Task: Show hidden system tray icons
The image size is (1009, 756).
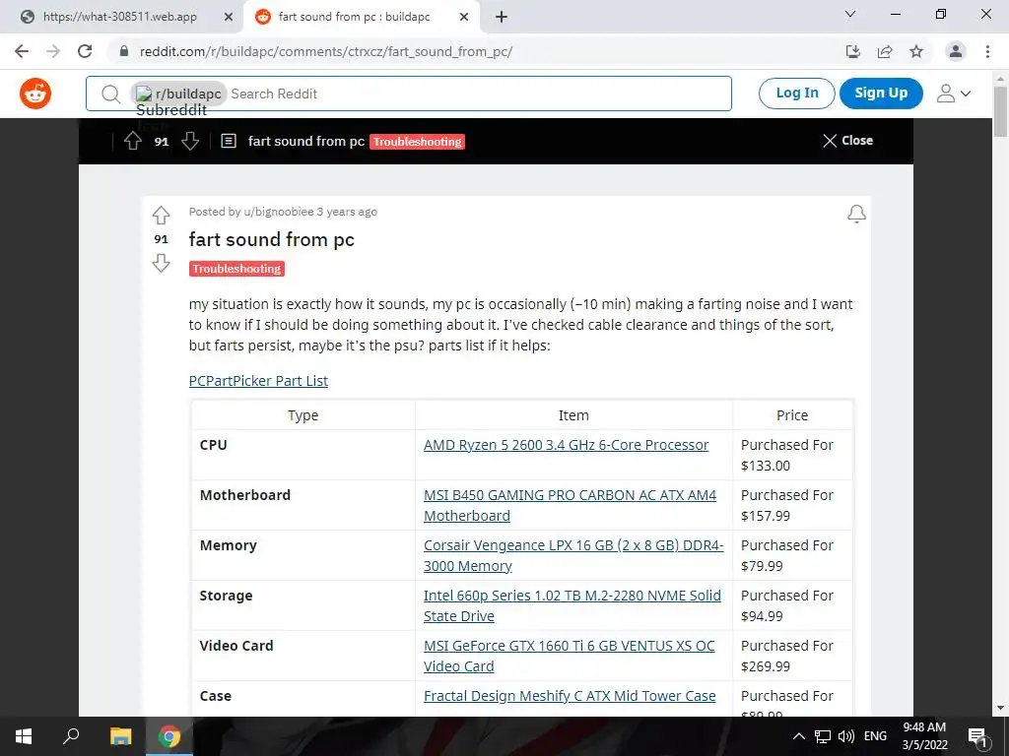Action: point(798,736)
